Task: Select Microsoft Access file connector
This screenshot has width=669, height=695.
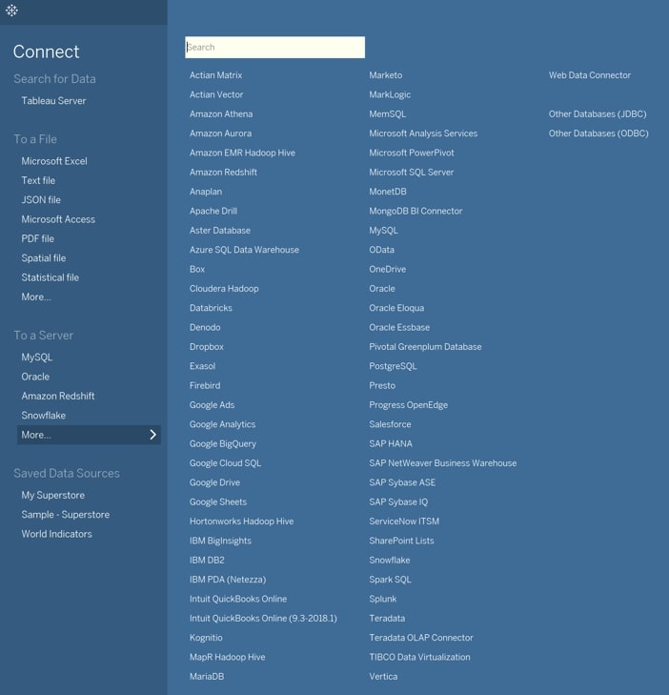Action: click(x=58, y=219)
